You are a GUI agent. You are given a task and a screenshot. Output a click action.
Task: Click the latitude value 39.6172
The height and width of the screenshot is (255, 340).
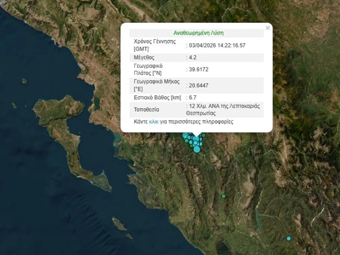coord(198,70)
